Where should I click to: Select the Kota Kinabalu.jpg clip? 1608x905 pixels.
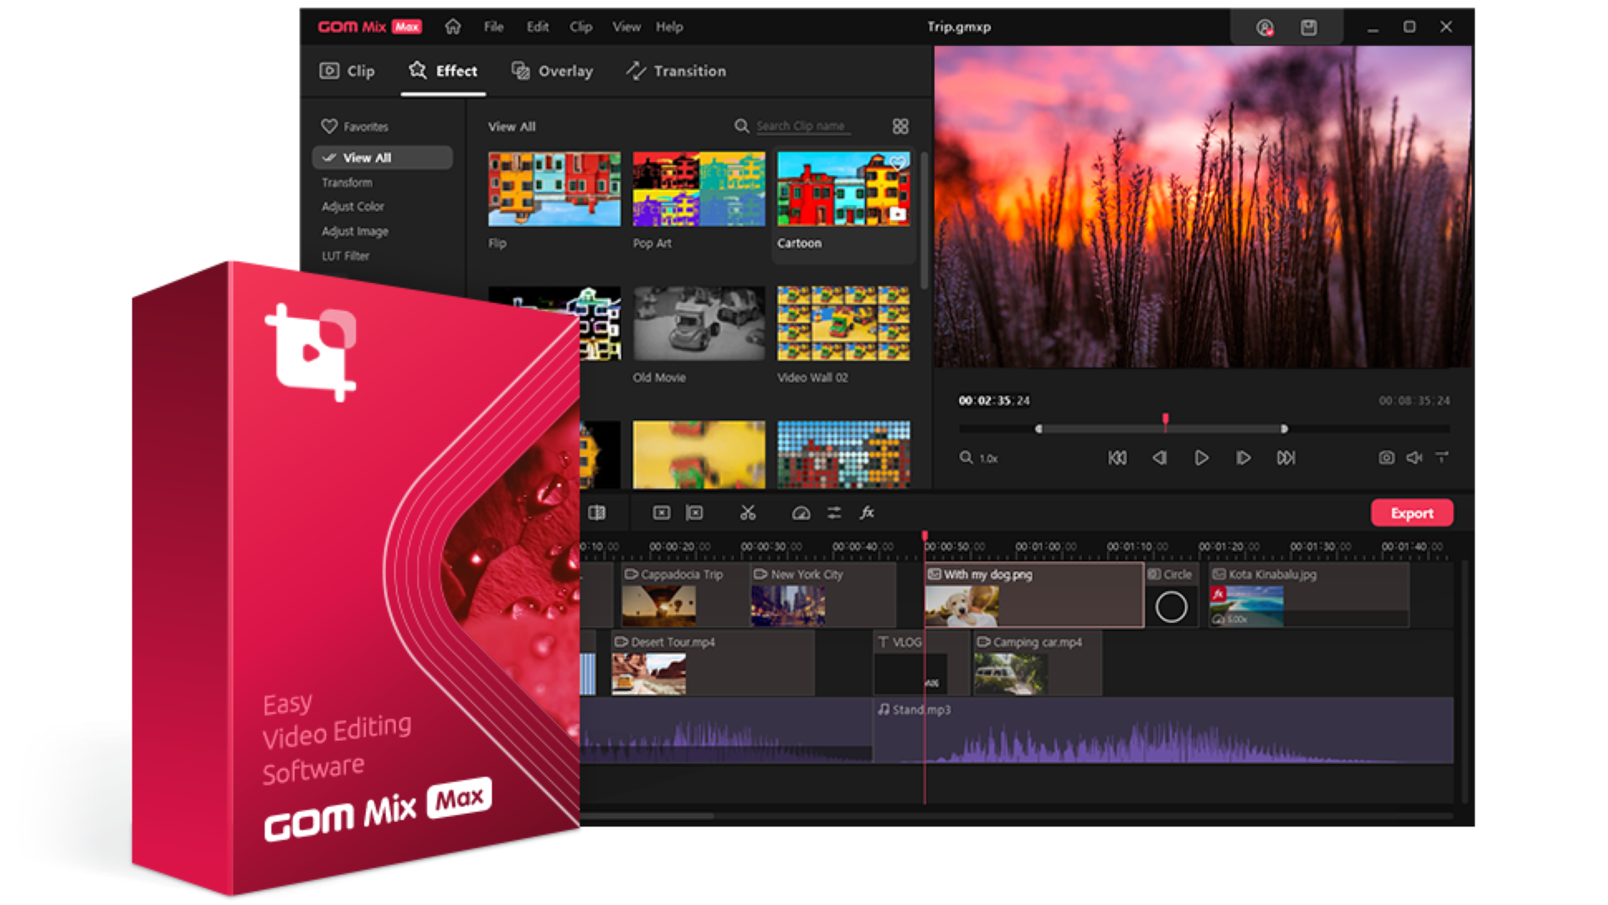tap(1309, 595)
